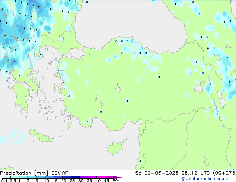Viewport: 236px width, 182px height.
Task: Click the island of Crete on map
Action: [41, 136]
